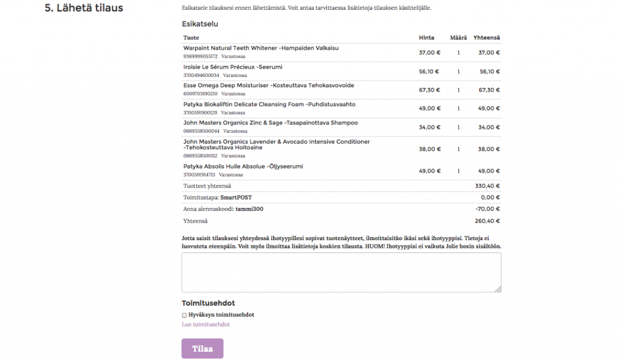The width and height of the screenshot is (621, 362).
Task: Select the Iroisie Le Sérum Précieux product
Action: click(x=232, y=67)
